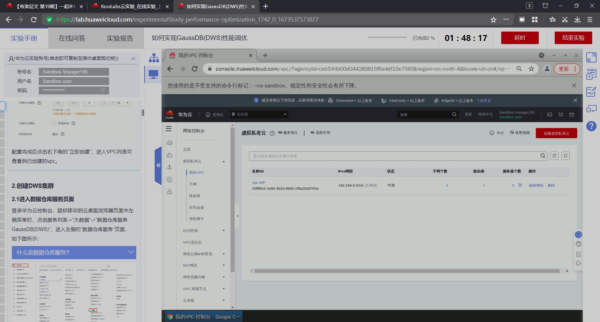Click the export icon beside the refresh button
Viewport: 600px width, 322px height.
coord(566,156)
